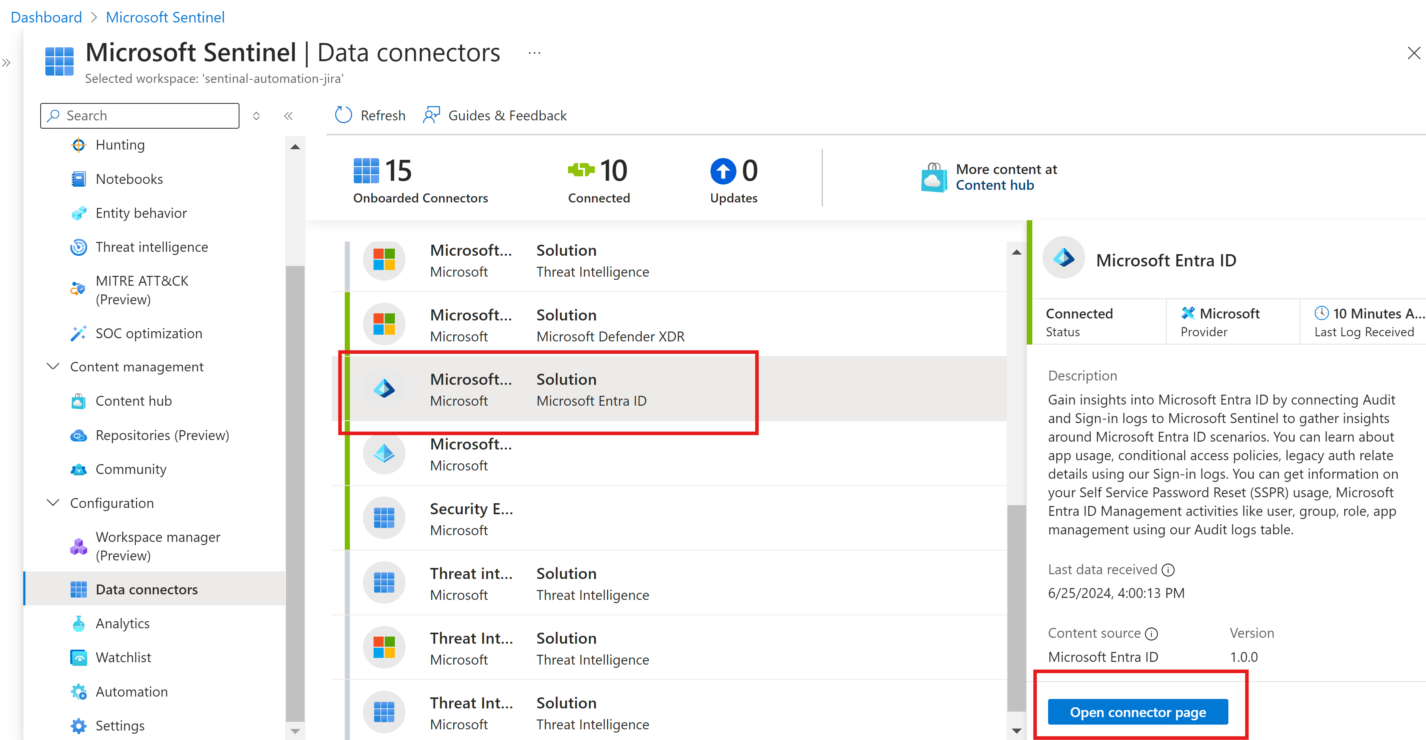Click the Workspace manager cubes icon
The image size is (1426, 740).
point(78,546)
